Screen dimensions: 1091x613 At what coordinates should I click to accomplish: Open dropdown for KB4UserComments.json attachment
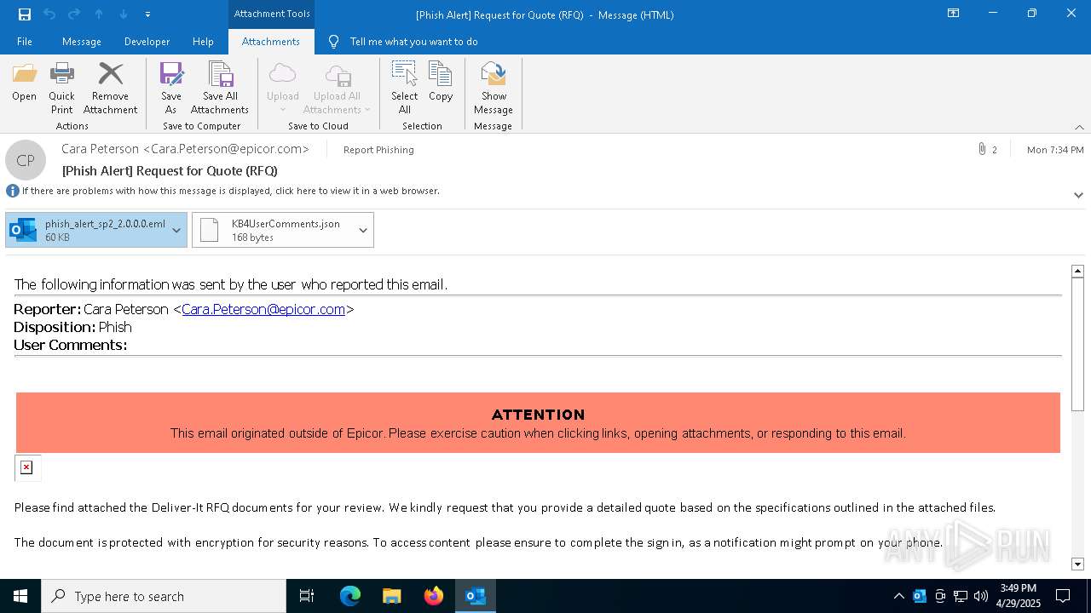point(363,230)
